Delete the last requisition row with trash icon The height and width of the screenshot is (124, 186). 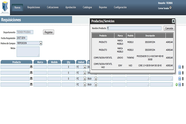pos(183,85)
